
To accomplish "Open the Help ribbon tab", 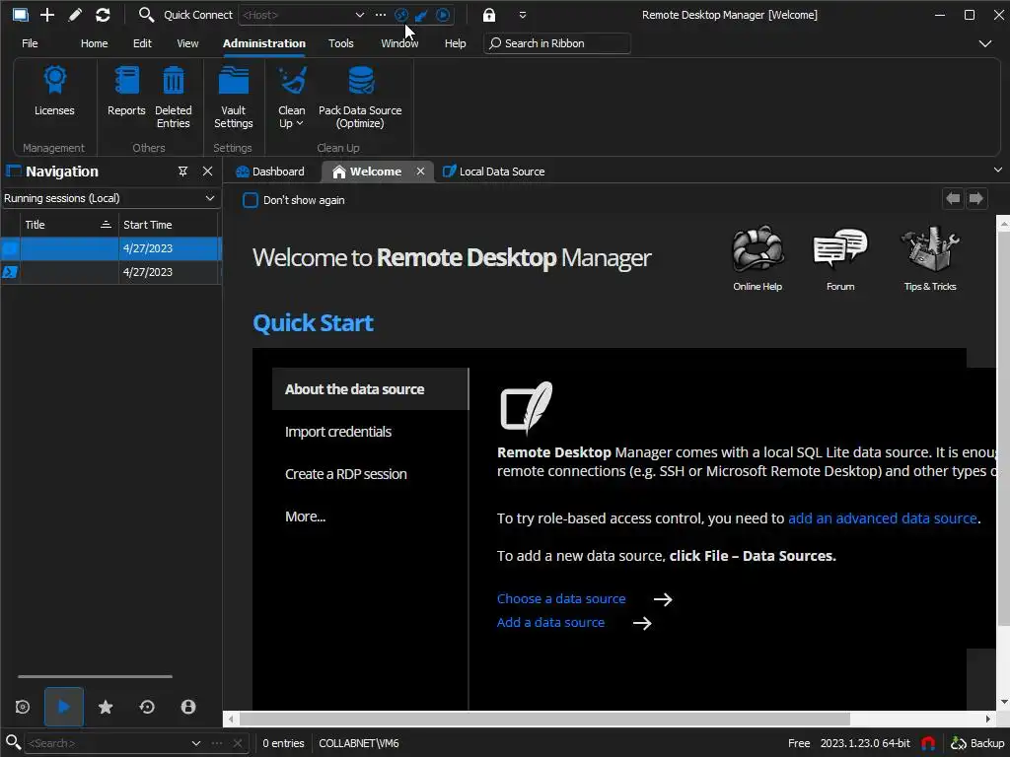I will click(x=456, y=43).
